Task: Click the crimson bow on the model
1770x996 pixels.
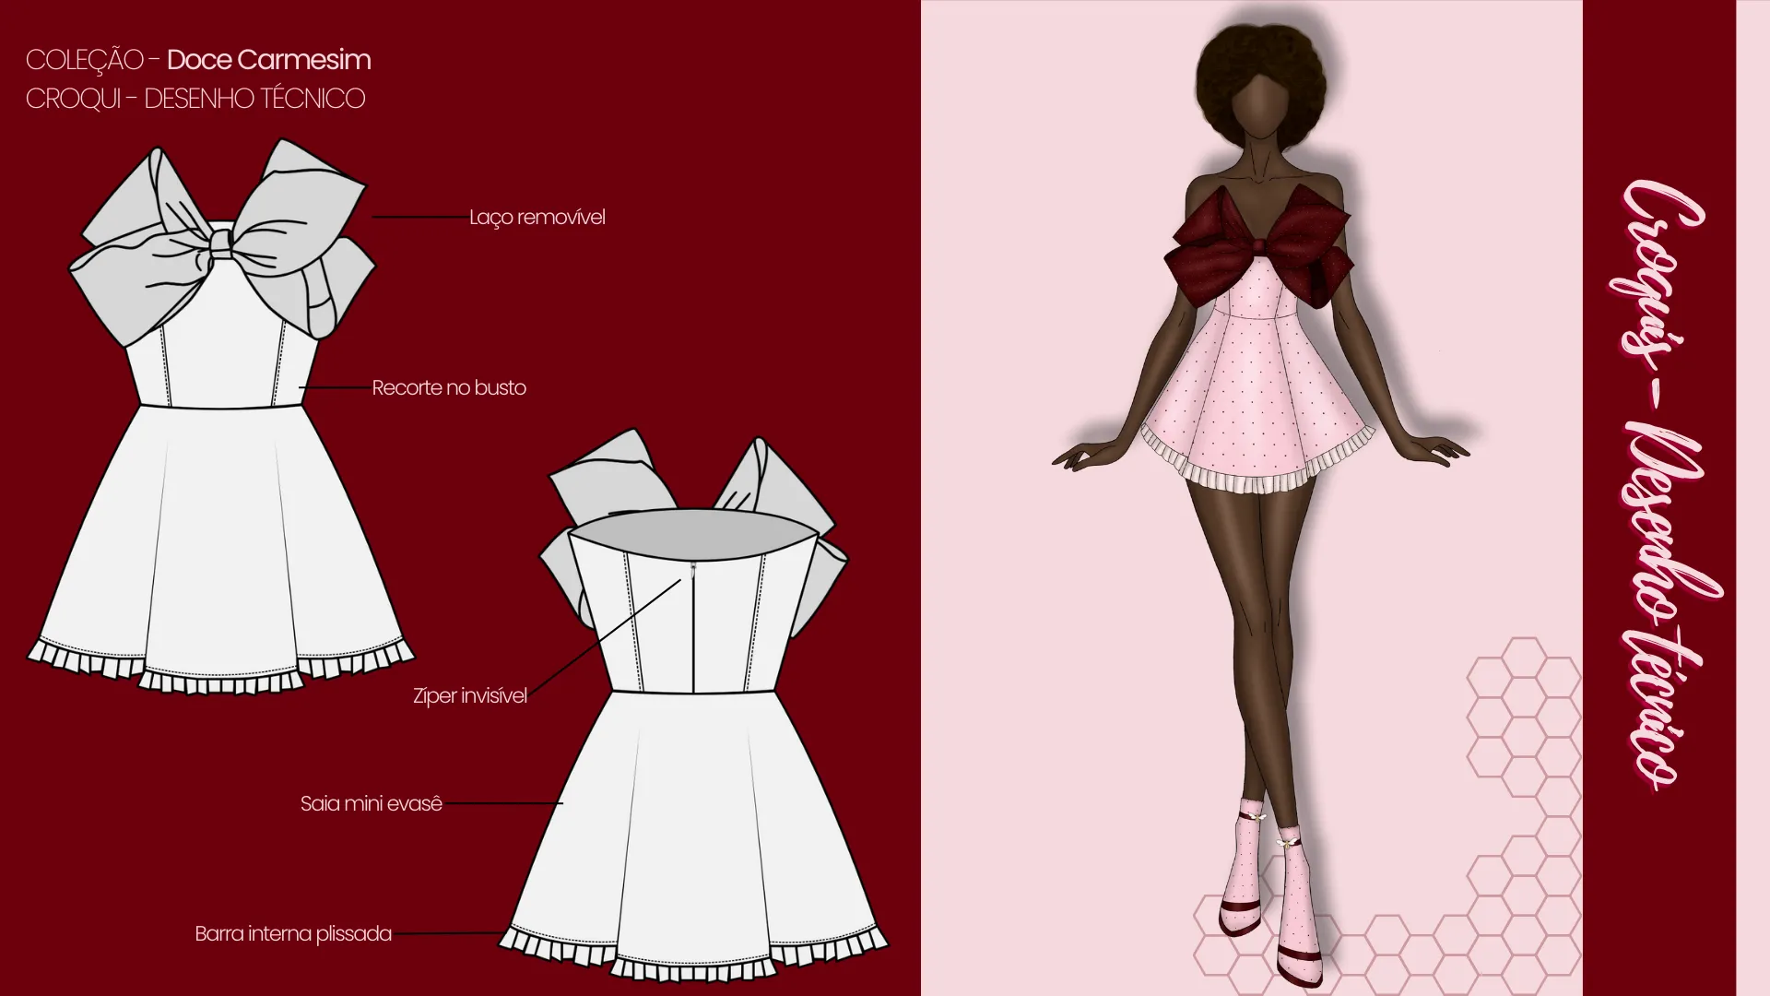Action: 1258,244
